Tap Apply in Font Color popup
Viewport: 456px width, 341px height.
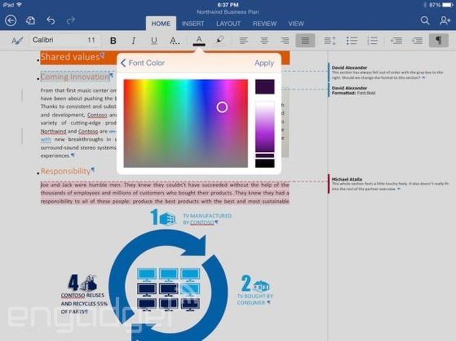point(264,63)
